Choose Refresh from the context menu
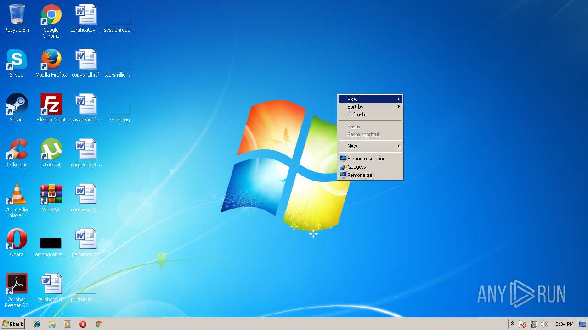Viewport: 588px width, 330px height. point(370,115)
